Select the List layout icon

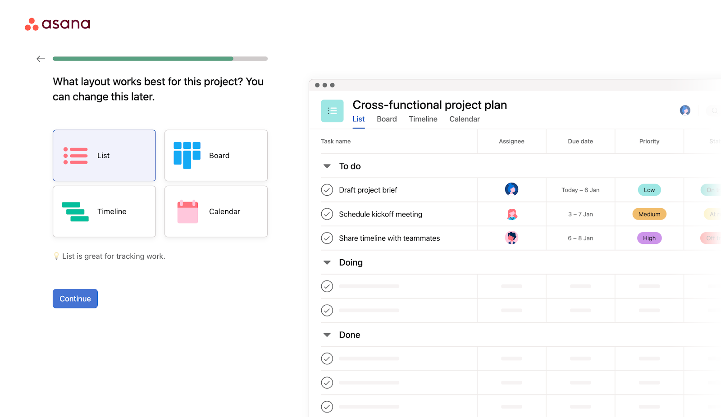click(x=75, y=155)
